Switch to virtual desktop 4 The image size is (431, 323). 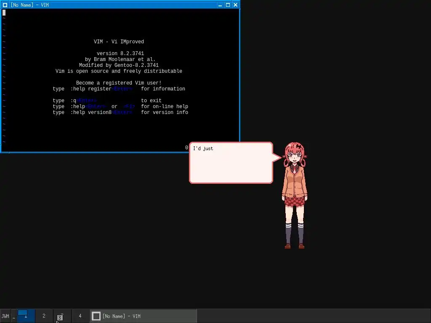80,316
